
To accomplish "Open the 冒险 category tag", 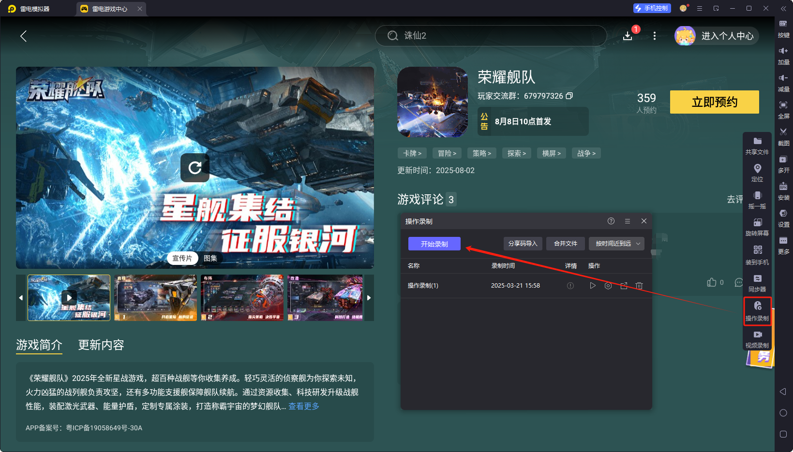I will click(447, 153).
